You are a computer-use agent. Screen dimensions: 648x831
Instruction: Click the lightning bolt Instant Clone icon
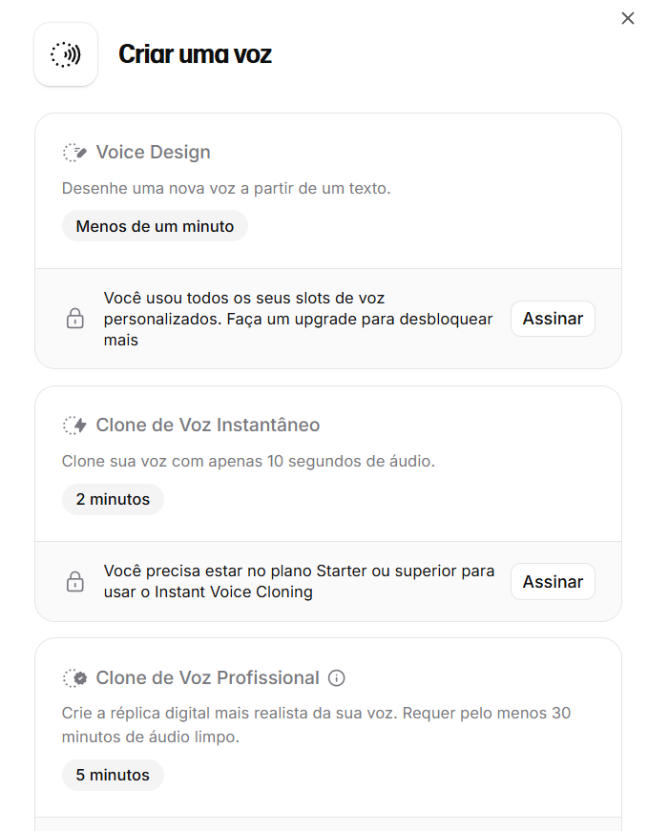pyautogui.click(x=74, y=425)
